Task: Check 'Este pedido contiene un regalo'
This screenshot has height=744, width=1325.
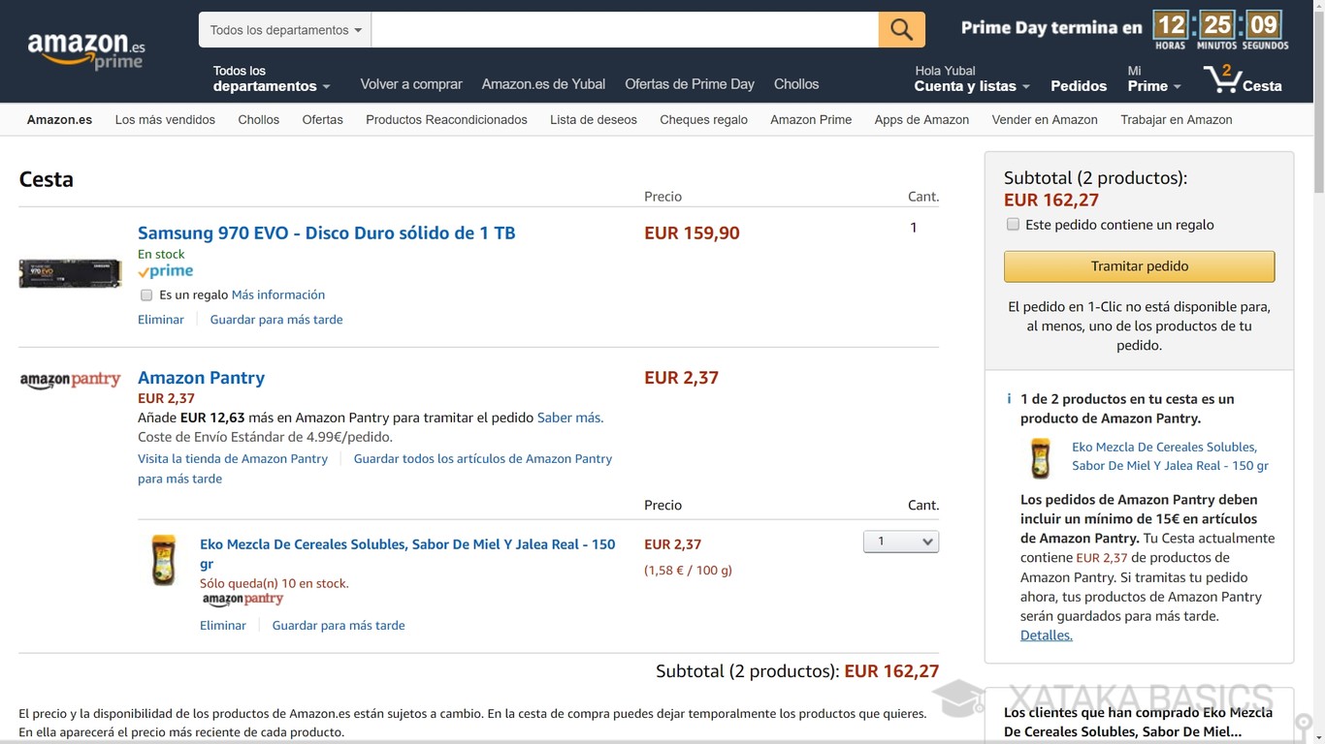Action: (1013, 224)
